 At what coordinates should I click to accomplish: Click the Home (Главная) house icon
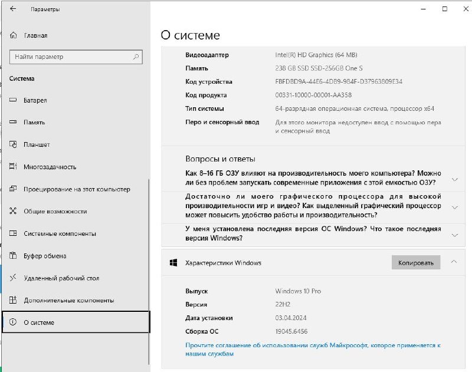13,35
